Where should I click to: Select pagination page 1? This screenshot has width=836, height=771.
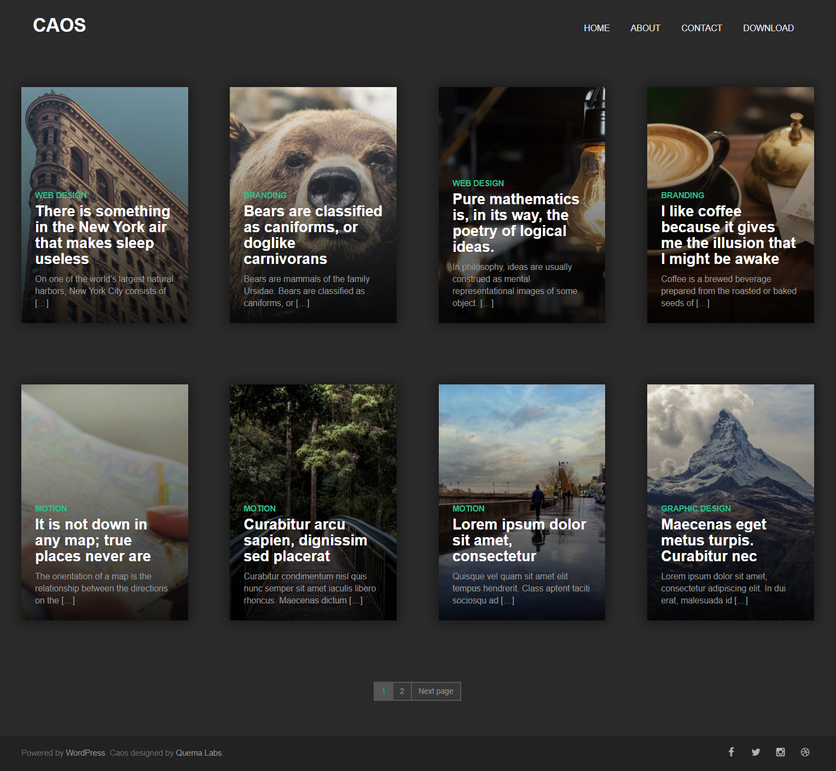tap(384, 691)
